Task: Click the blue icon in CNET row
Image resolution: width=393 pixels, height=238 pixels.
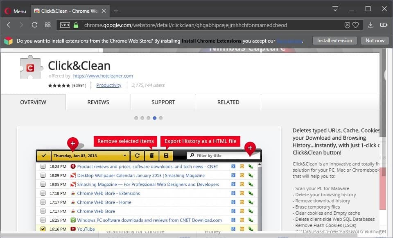Action: [233, 166]
